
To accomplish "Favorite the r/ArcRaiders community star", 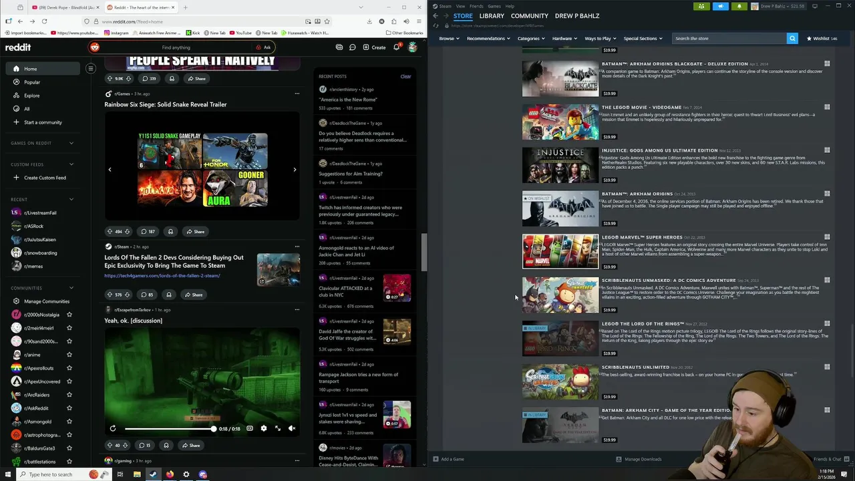I will coord(69,395).
